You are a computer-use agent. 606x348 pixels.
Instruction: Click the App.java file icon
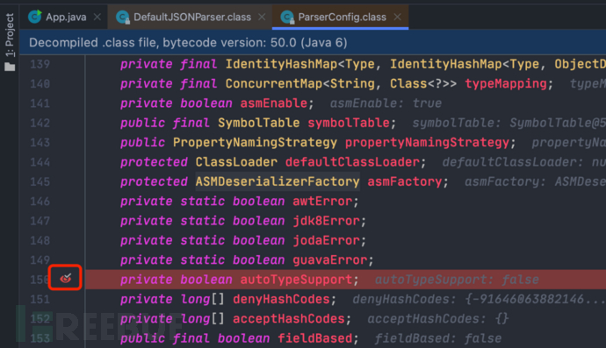point(35,17)
